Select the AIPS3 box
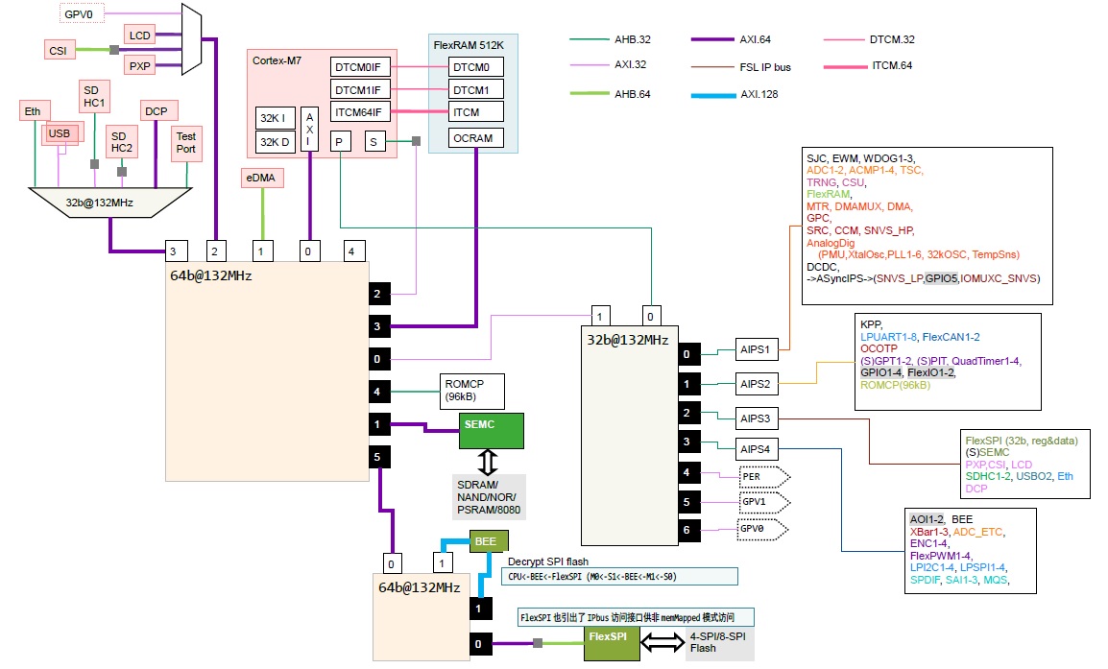Screen dimensions: 1108x669 pos(756,418)
